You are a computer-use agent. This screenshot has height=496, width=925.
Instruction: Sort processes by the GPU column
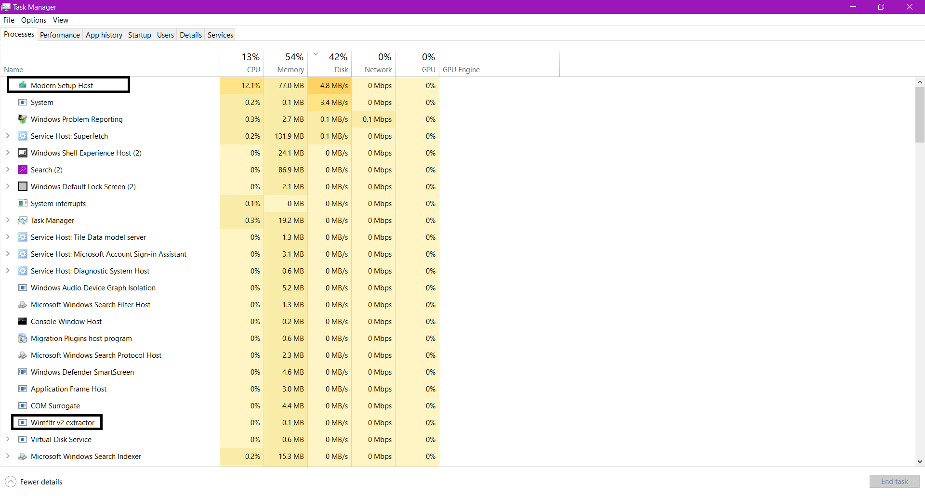[417, 63]
